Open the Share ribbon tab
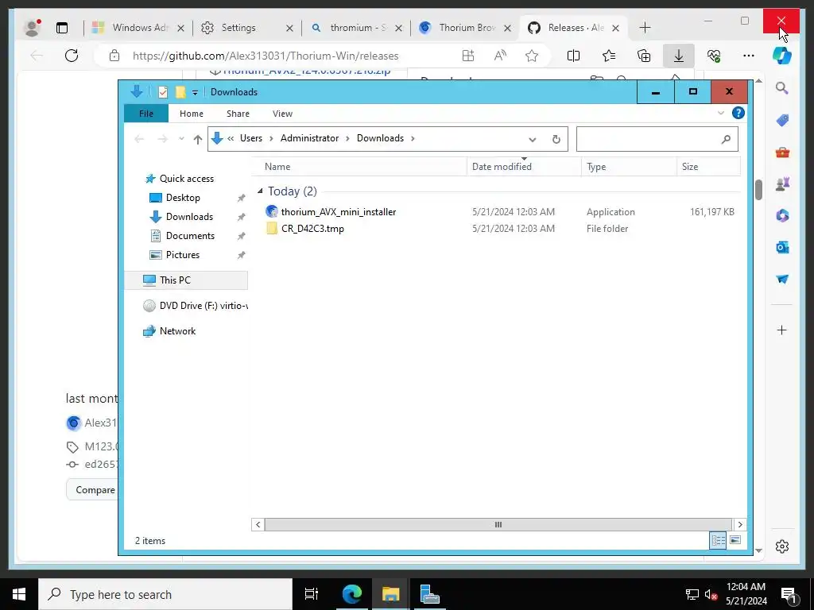The height and width of the screenshot is (610, 814). (x=238, y=114)
